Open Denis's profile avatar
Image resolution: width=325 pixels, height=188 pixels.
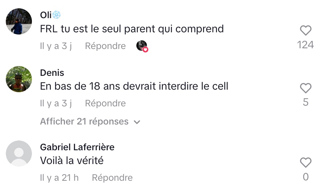[19, 79]
